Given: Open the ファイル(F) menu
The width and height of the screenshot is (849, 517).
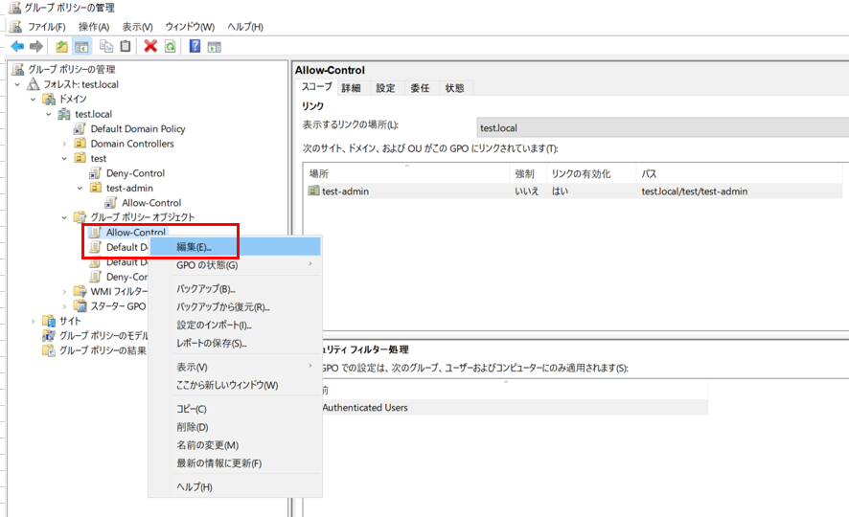Looking at the screenshot, I should pyautogui.click(x=47, y=27).
